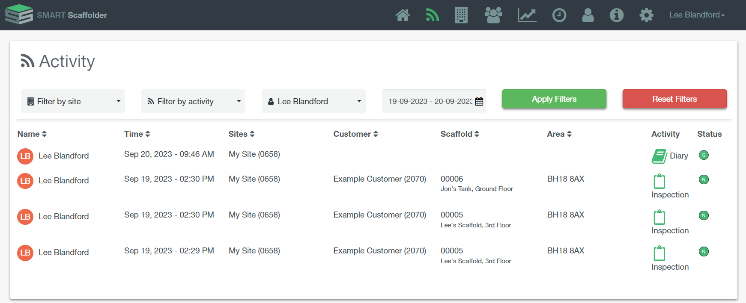Viewport: 746px width, 303px height.
Task: Sort the table by the Name column
Action: [32, 134]
